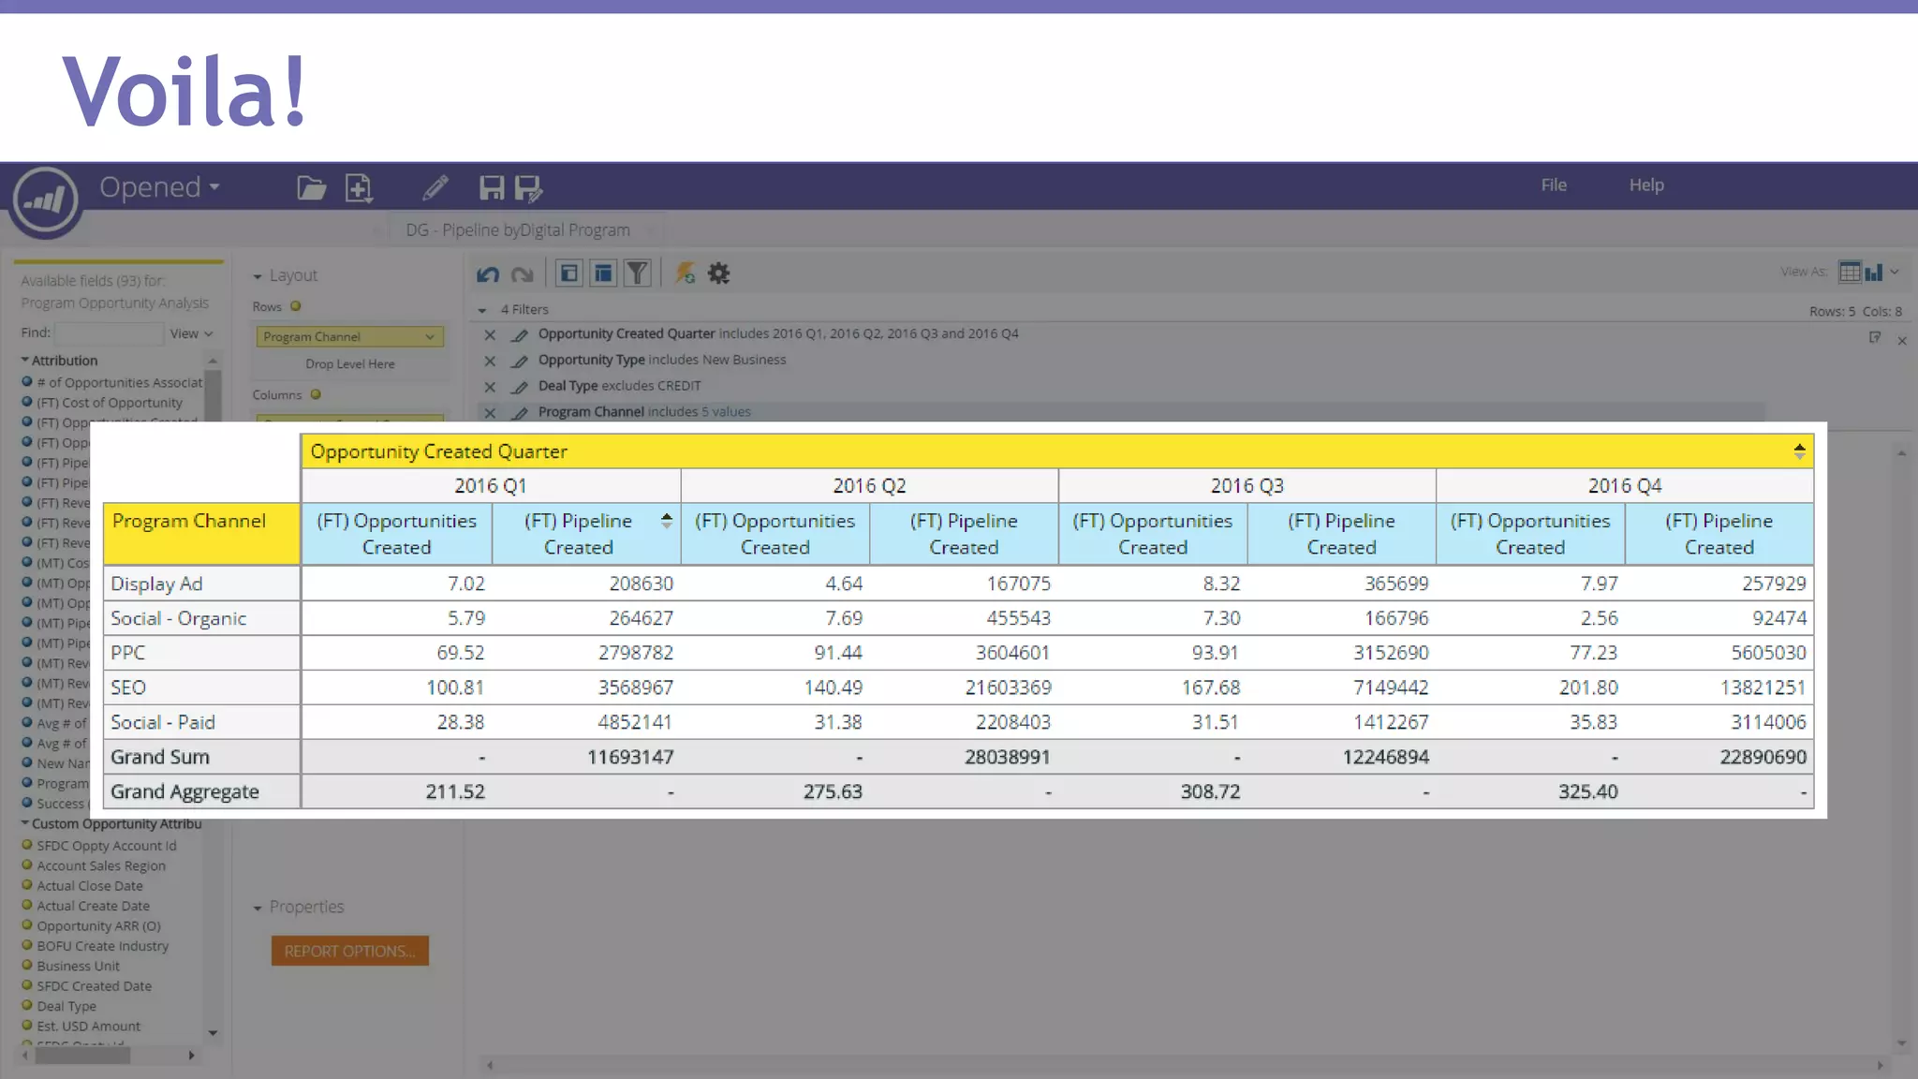
Task: Toggle the filter funnel icon
Action: click(638, 273)
